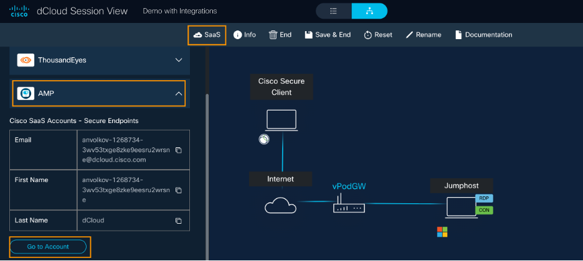Switch to topology view toggle
Image resolution: width=583 pixels, height=261 pixels.
[x=369, y=11]
